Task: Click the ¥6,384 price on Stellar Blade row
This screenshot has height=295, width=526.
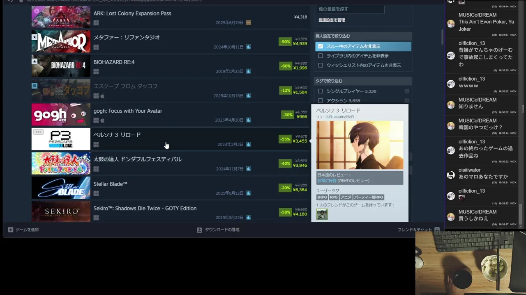Action: click(300, 190)
